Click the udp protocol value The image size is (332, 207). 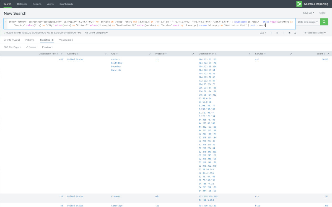tap(157, 196)
